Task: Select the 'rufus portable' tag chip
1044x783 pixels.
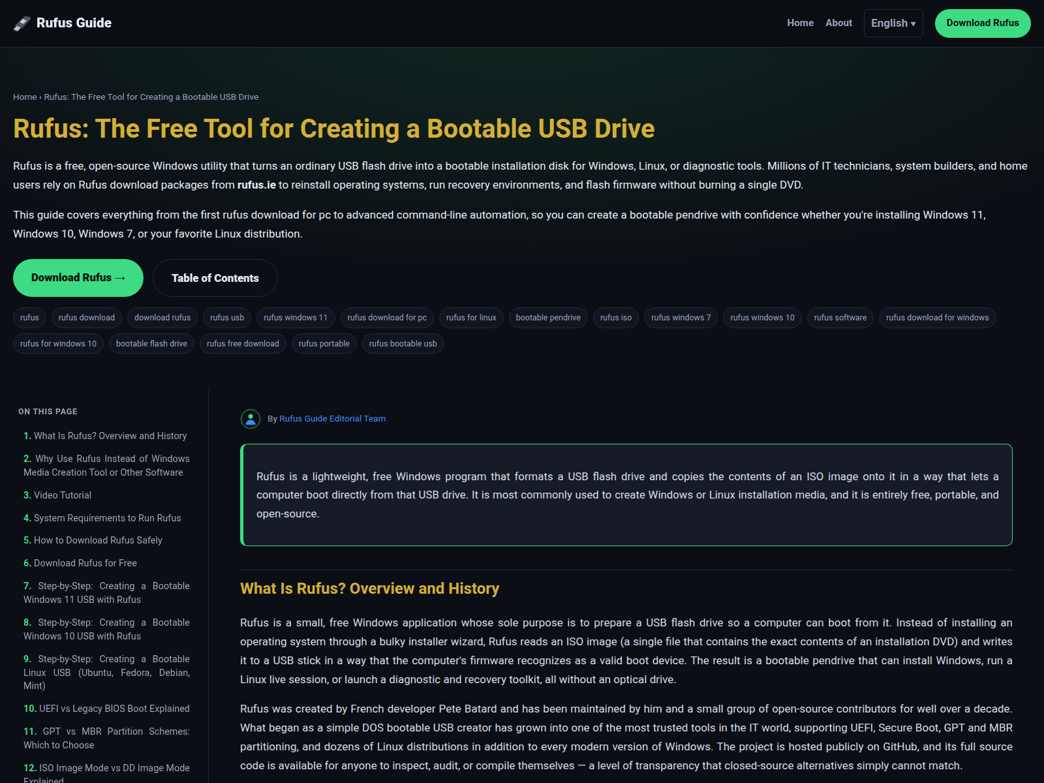Action: click(x=324, y=344)
